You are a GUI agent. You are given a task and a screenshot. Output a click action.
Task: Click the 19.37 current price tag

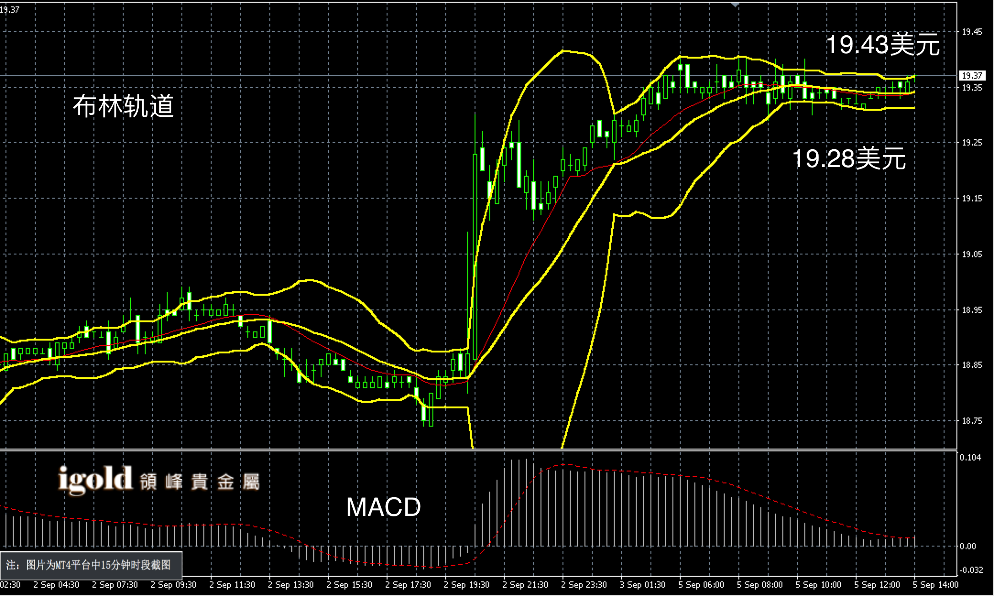click(972, 76)
